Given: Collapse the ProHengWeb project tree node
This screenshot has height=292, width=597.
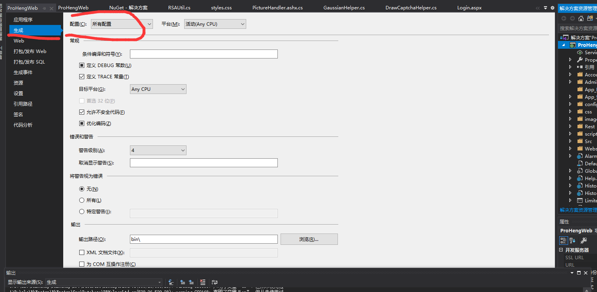Looking at the screenshot, I should click(x=563, y=45).
